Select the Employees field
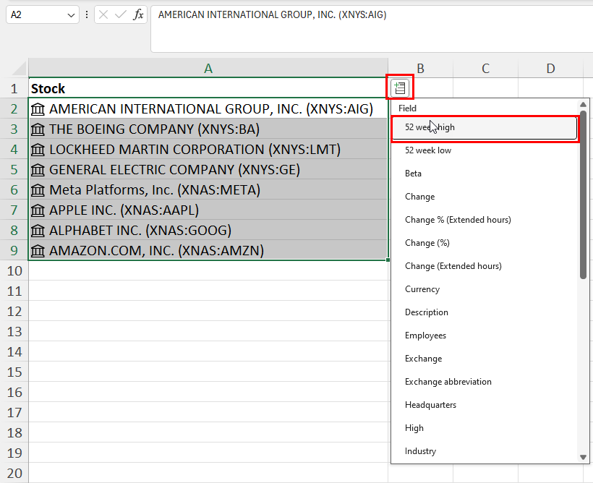Viewport: 593px width, 483px height. (x=485, y=335)
